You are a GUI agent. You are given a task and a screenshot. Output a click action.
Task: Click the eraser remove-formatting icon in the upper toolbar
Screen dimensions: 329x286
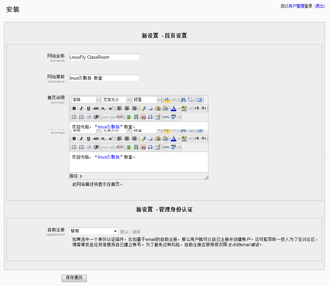tap(150, 108)
